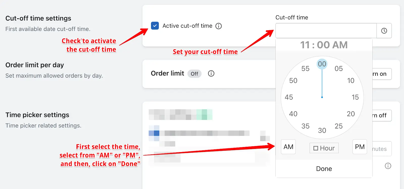404x189 pixels.
Task: Click the Cut-off time input field
Action: 326,31
